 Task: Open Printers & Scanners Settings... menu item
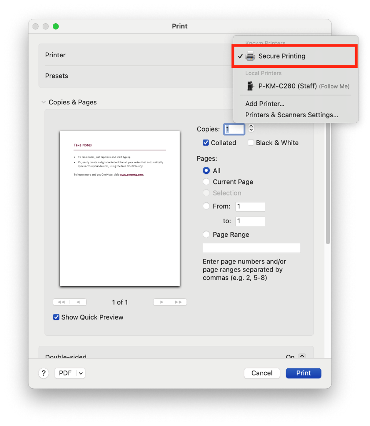pyautogui.click(x=292, y=115)
